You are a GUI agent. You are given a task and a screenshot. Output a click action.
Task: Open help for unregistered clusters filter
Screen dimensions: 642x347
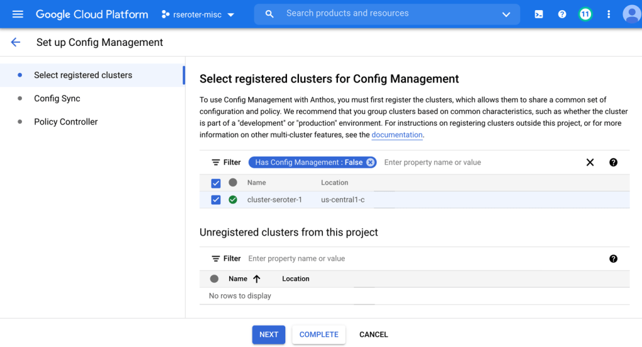613,258
